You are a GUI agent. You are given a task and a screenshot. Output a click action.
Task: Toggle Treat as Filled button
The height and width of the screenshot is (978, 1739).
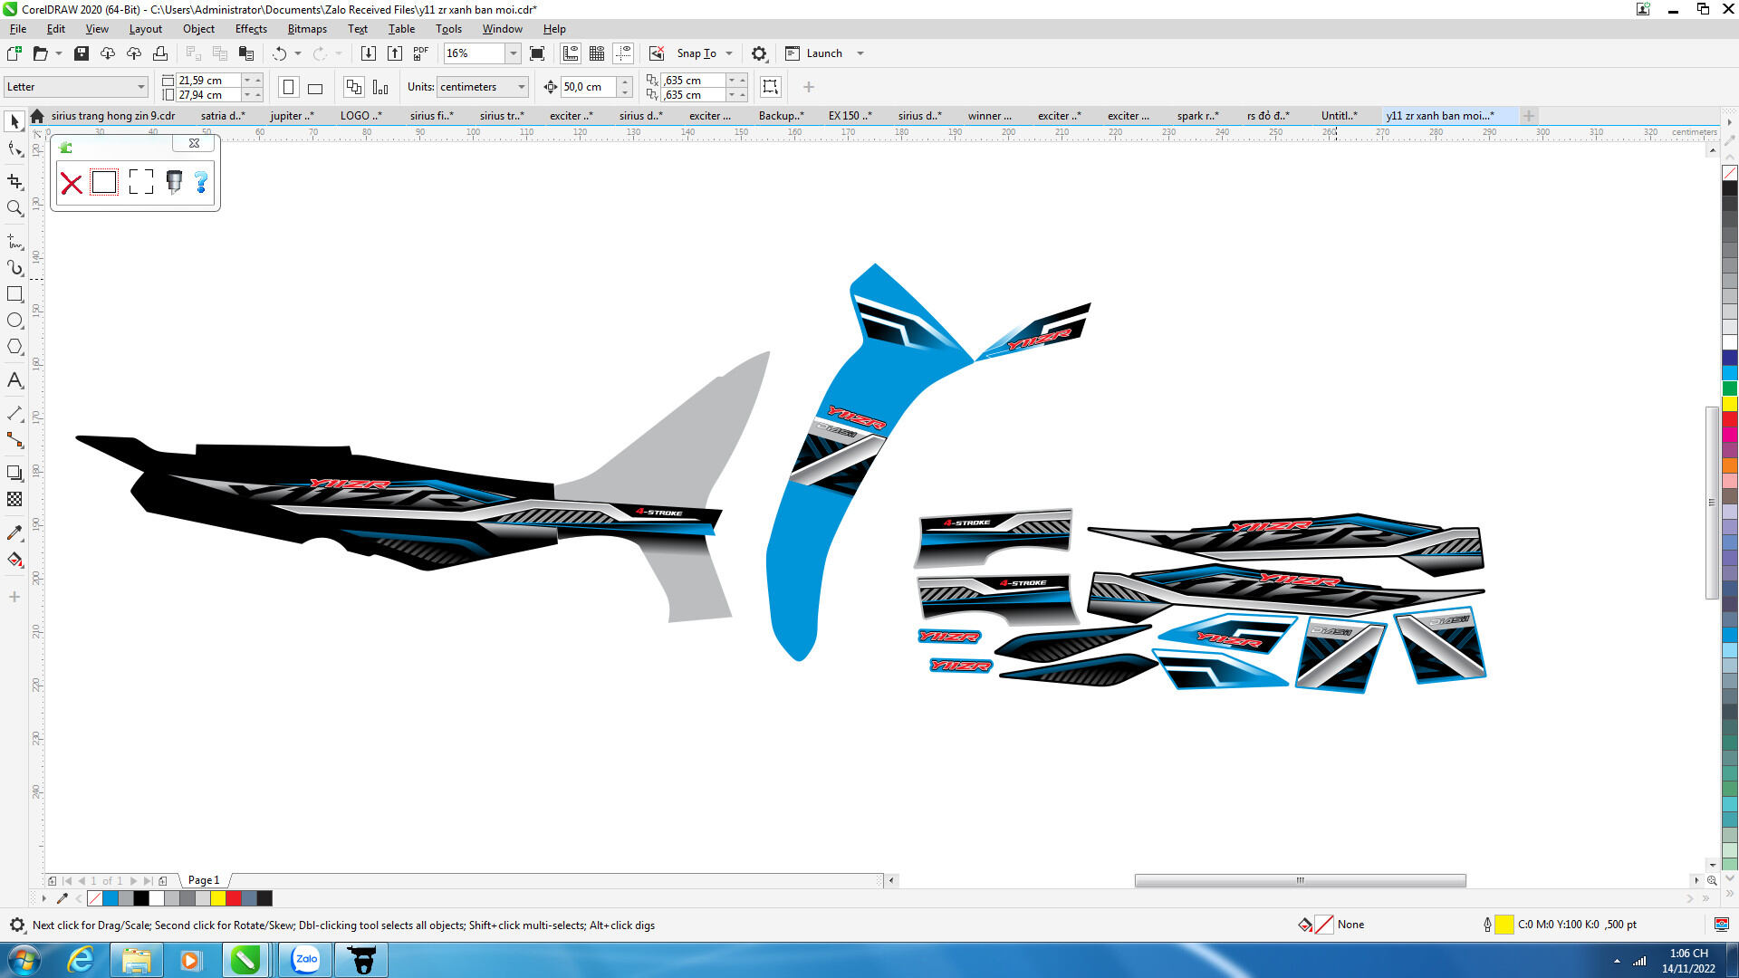point(770,87)
